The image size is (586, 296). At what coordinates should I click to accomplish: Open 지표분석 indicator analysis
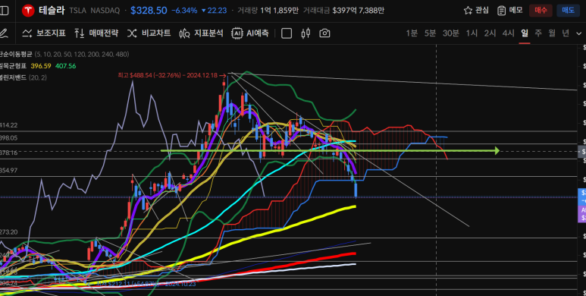point(201,33)
